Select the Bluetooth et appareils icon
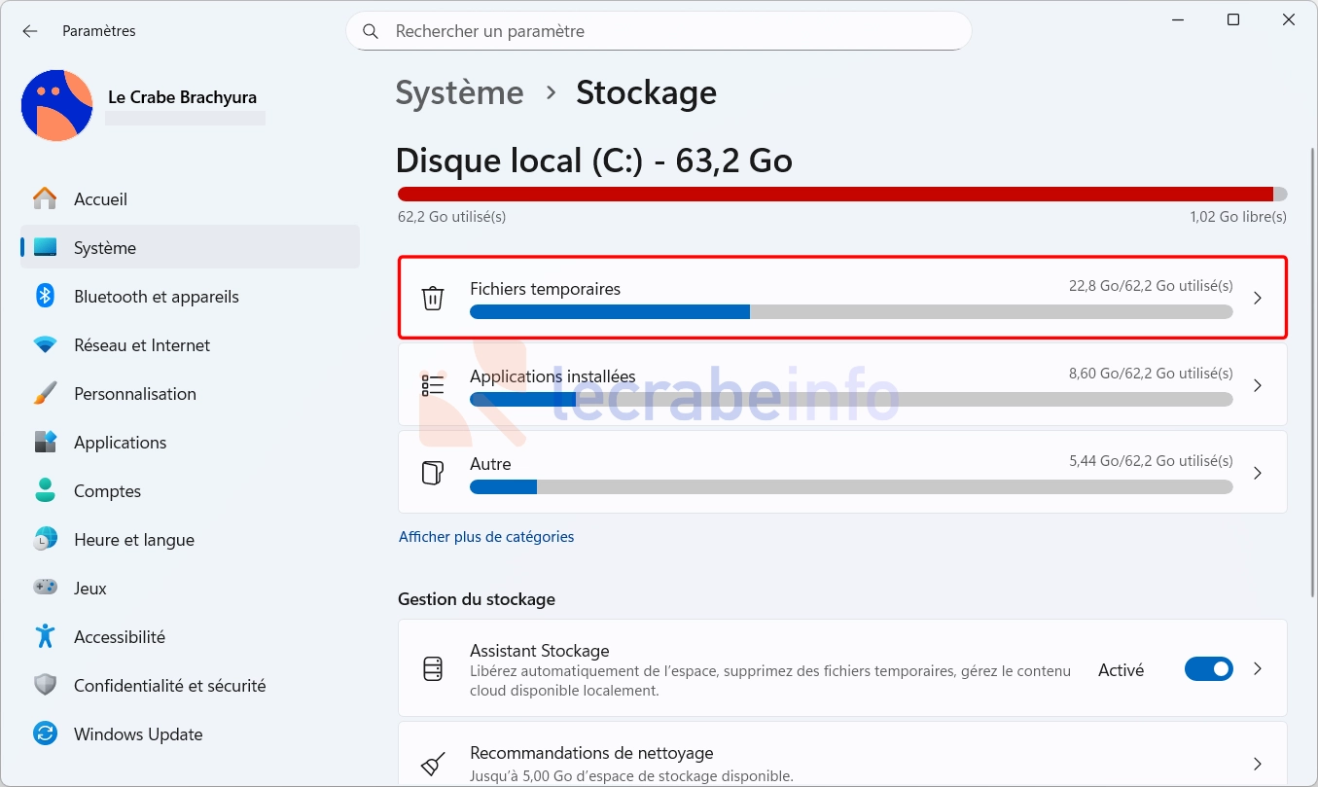The width and height of the screenshot is (1318, 787). pyautogui.click(x=45, y=296)
